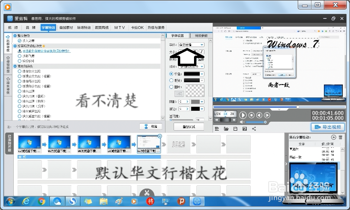This screenshot has height=210, width=350.
Task: Click the 收起 collapse button
Action: click(x=151, y=126)
